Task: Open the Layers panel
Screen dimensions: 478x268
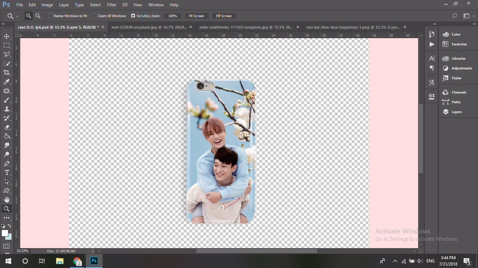Action: tap(457, 112)
